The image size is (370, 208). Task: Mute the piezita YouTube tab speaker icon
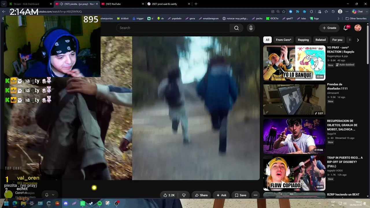tap(62, 4)
